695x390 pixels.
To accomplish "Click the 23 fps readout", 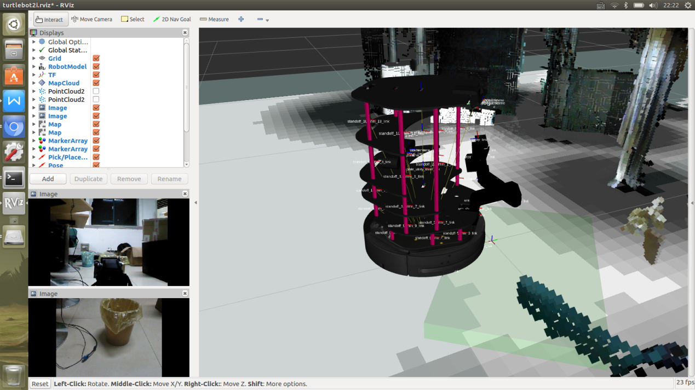I will coord(685,382).
